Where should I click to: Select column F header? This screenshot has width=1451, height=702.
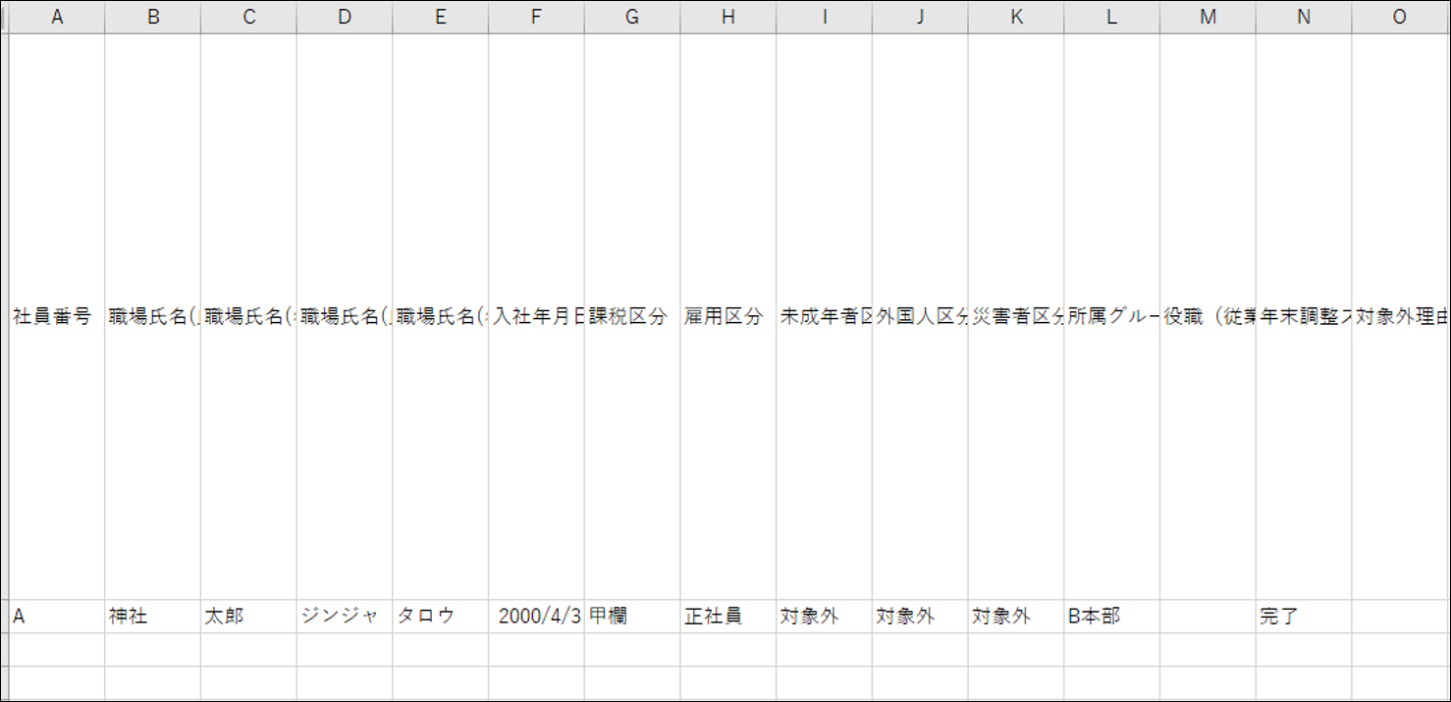tap(536, 17)
